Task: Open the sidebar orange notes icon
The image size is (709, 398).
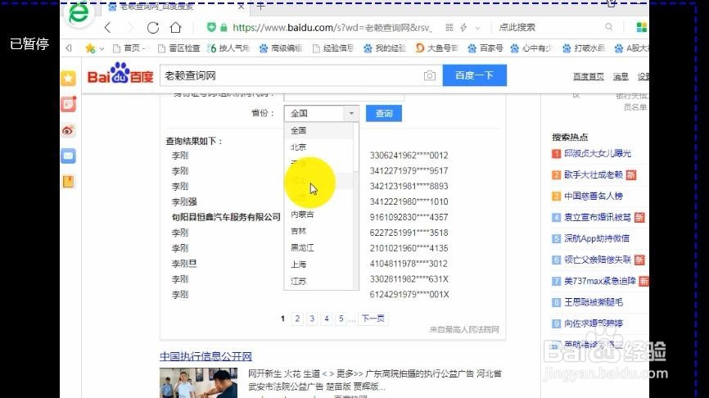Action: pos(68,182)
